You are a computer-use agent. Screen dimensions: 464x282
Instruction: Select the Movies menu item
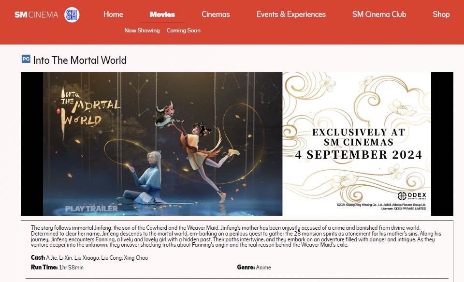click(x=162, y=14)
